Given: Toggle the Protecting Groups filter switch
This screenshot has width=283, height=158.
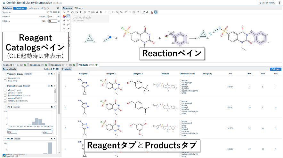Looking at the screenshot, I should [52, 74].
